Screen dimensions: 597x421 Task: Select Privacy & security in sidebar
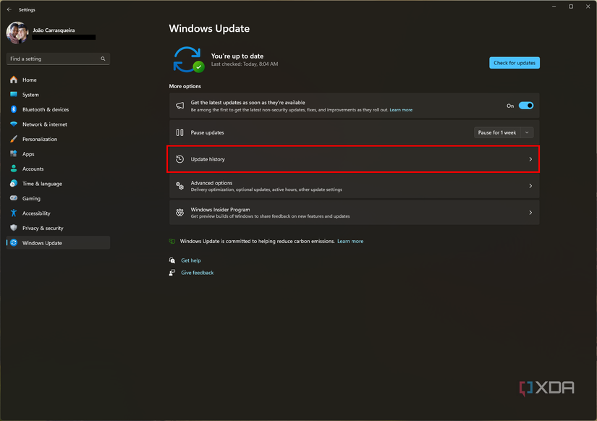(x=58, y=228)
